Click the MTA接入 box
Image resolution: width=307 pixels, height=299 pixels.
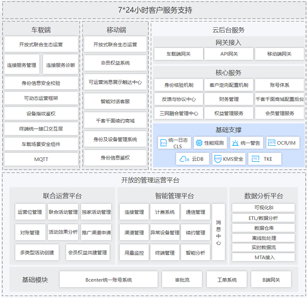[263, 257]
